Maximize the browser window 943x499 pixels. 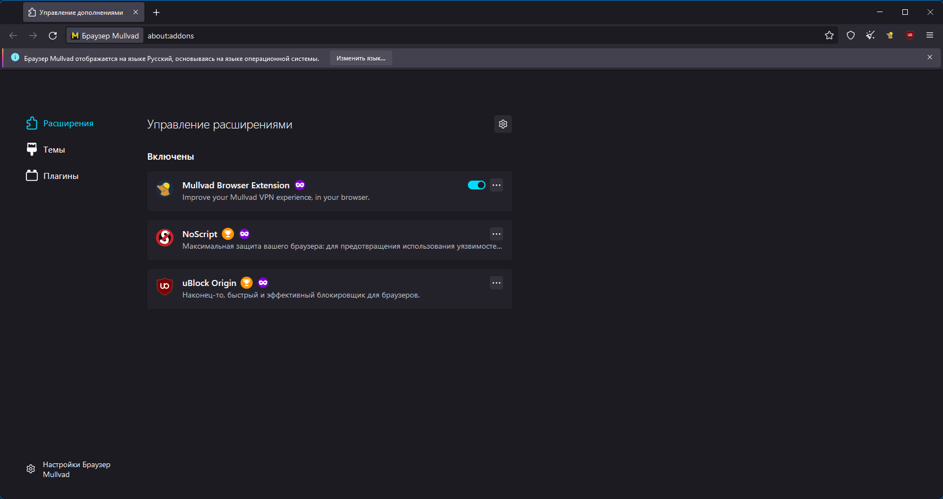[x=905, y=12]
